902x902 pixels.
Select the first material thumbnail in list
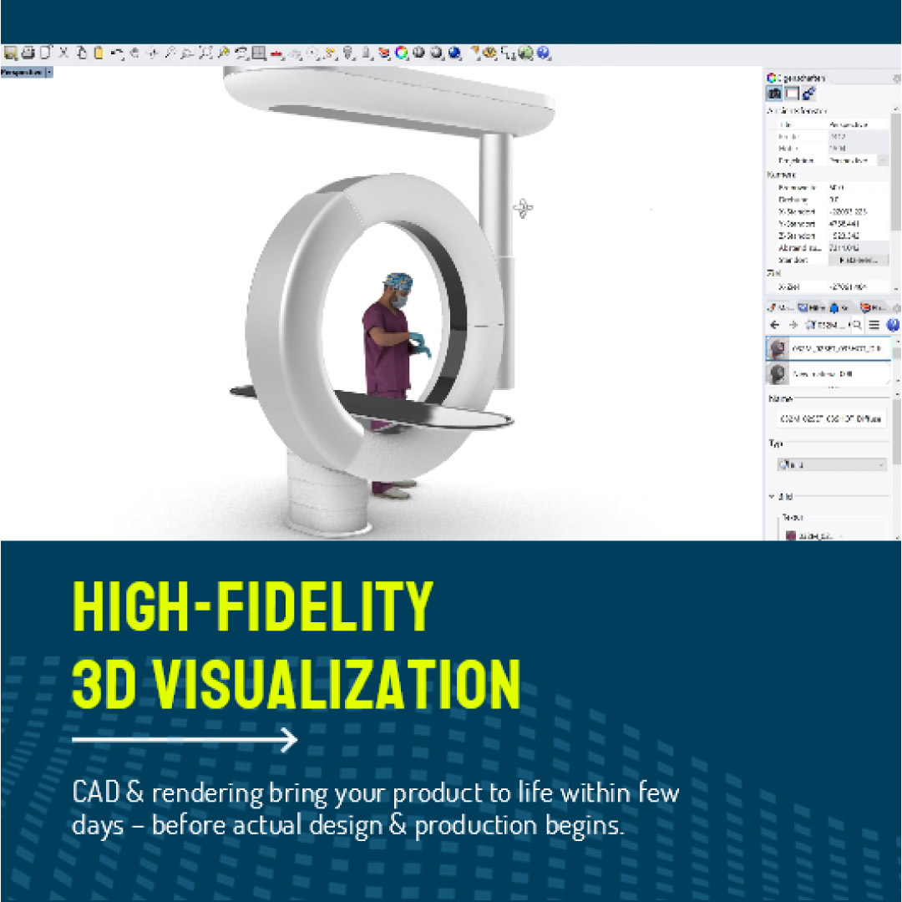778,348
